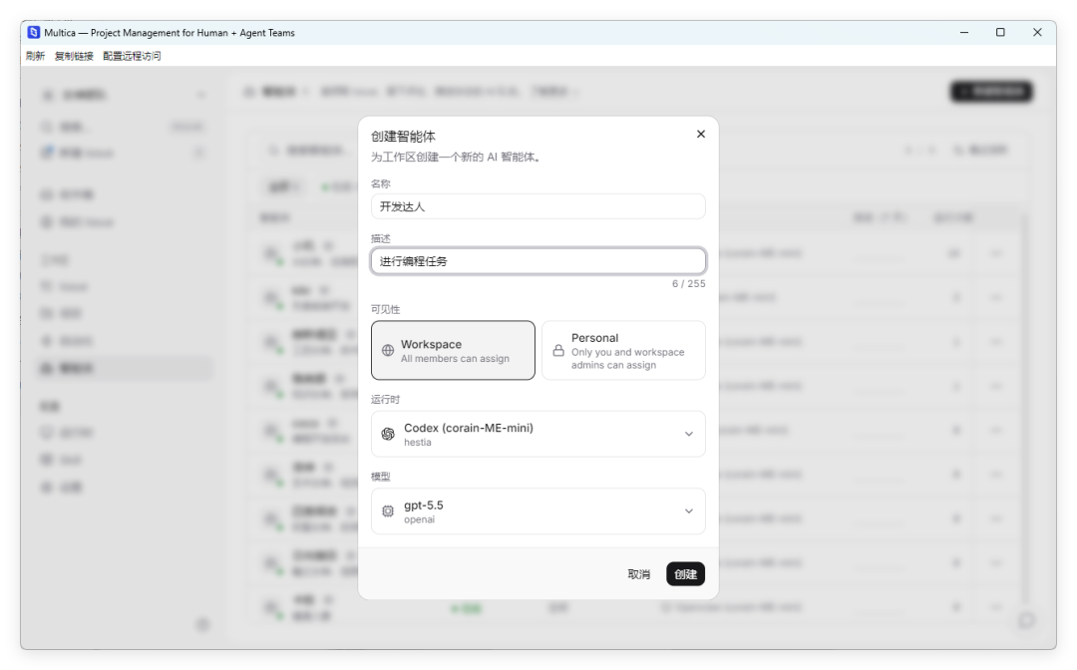Viewport: 1077px width, 670px height.
Task: Open the 配置远程访问 menu item
Action: coord(132,56)
